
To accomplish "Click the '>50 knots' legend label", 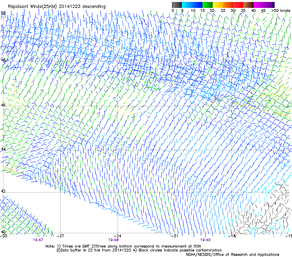I will coord(281,11).
